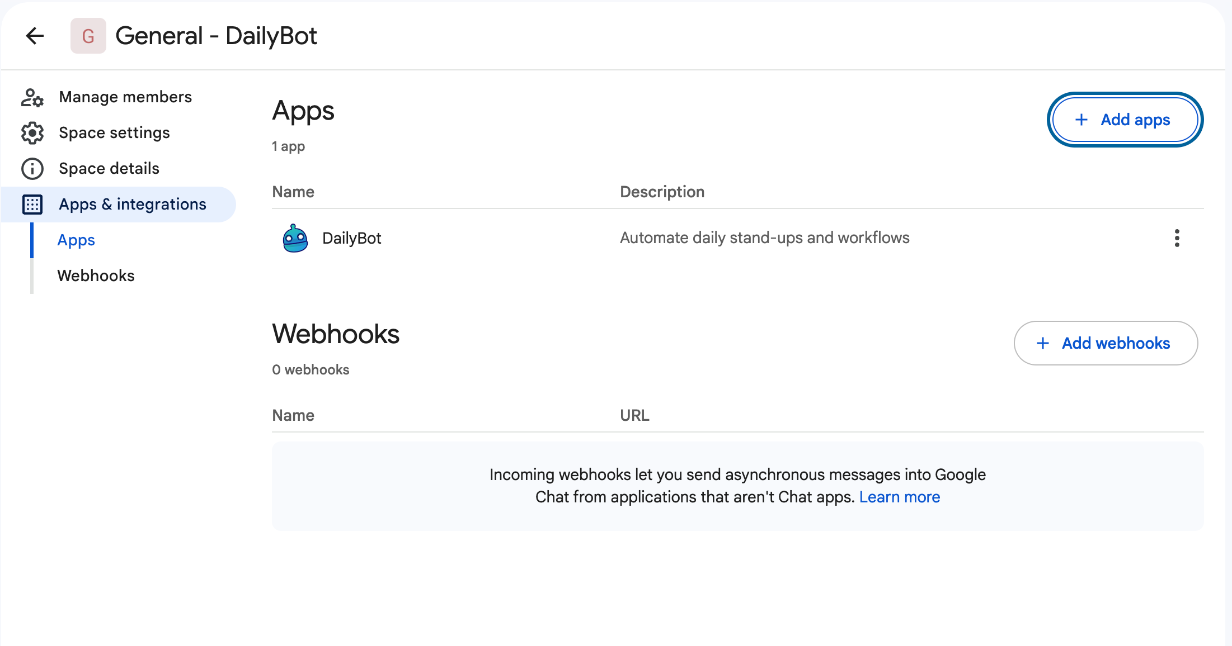This screenshot has width=1232, height=646.
Task: Select the Webhooks sub-item in sidebar
Action: [96, 276]
